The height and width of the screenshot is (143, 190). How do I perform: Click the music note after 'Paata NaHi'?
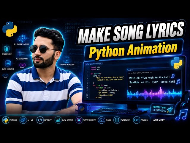[178, 82]
